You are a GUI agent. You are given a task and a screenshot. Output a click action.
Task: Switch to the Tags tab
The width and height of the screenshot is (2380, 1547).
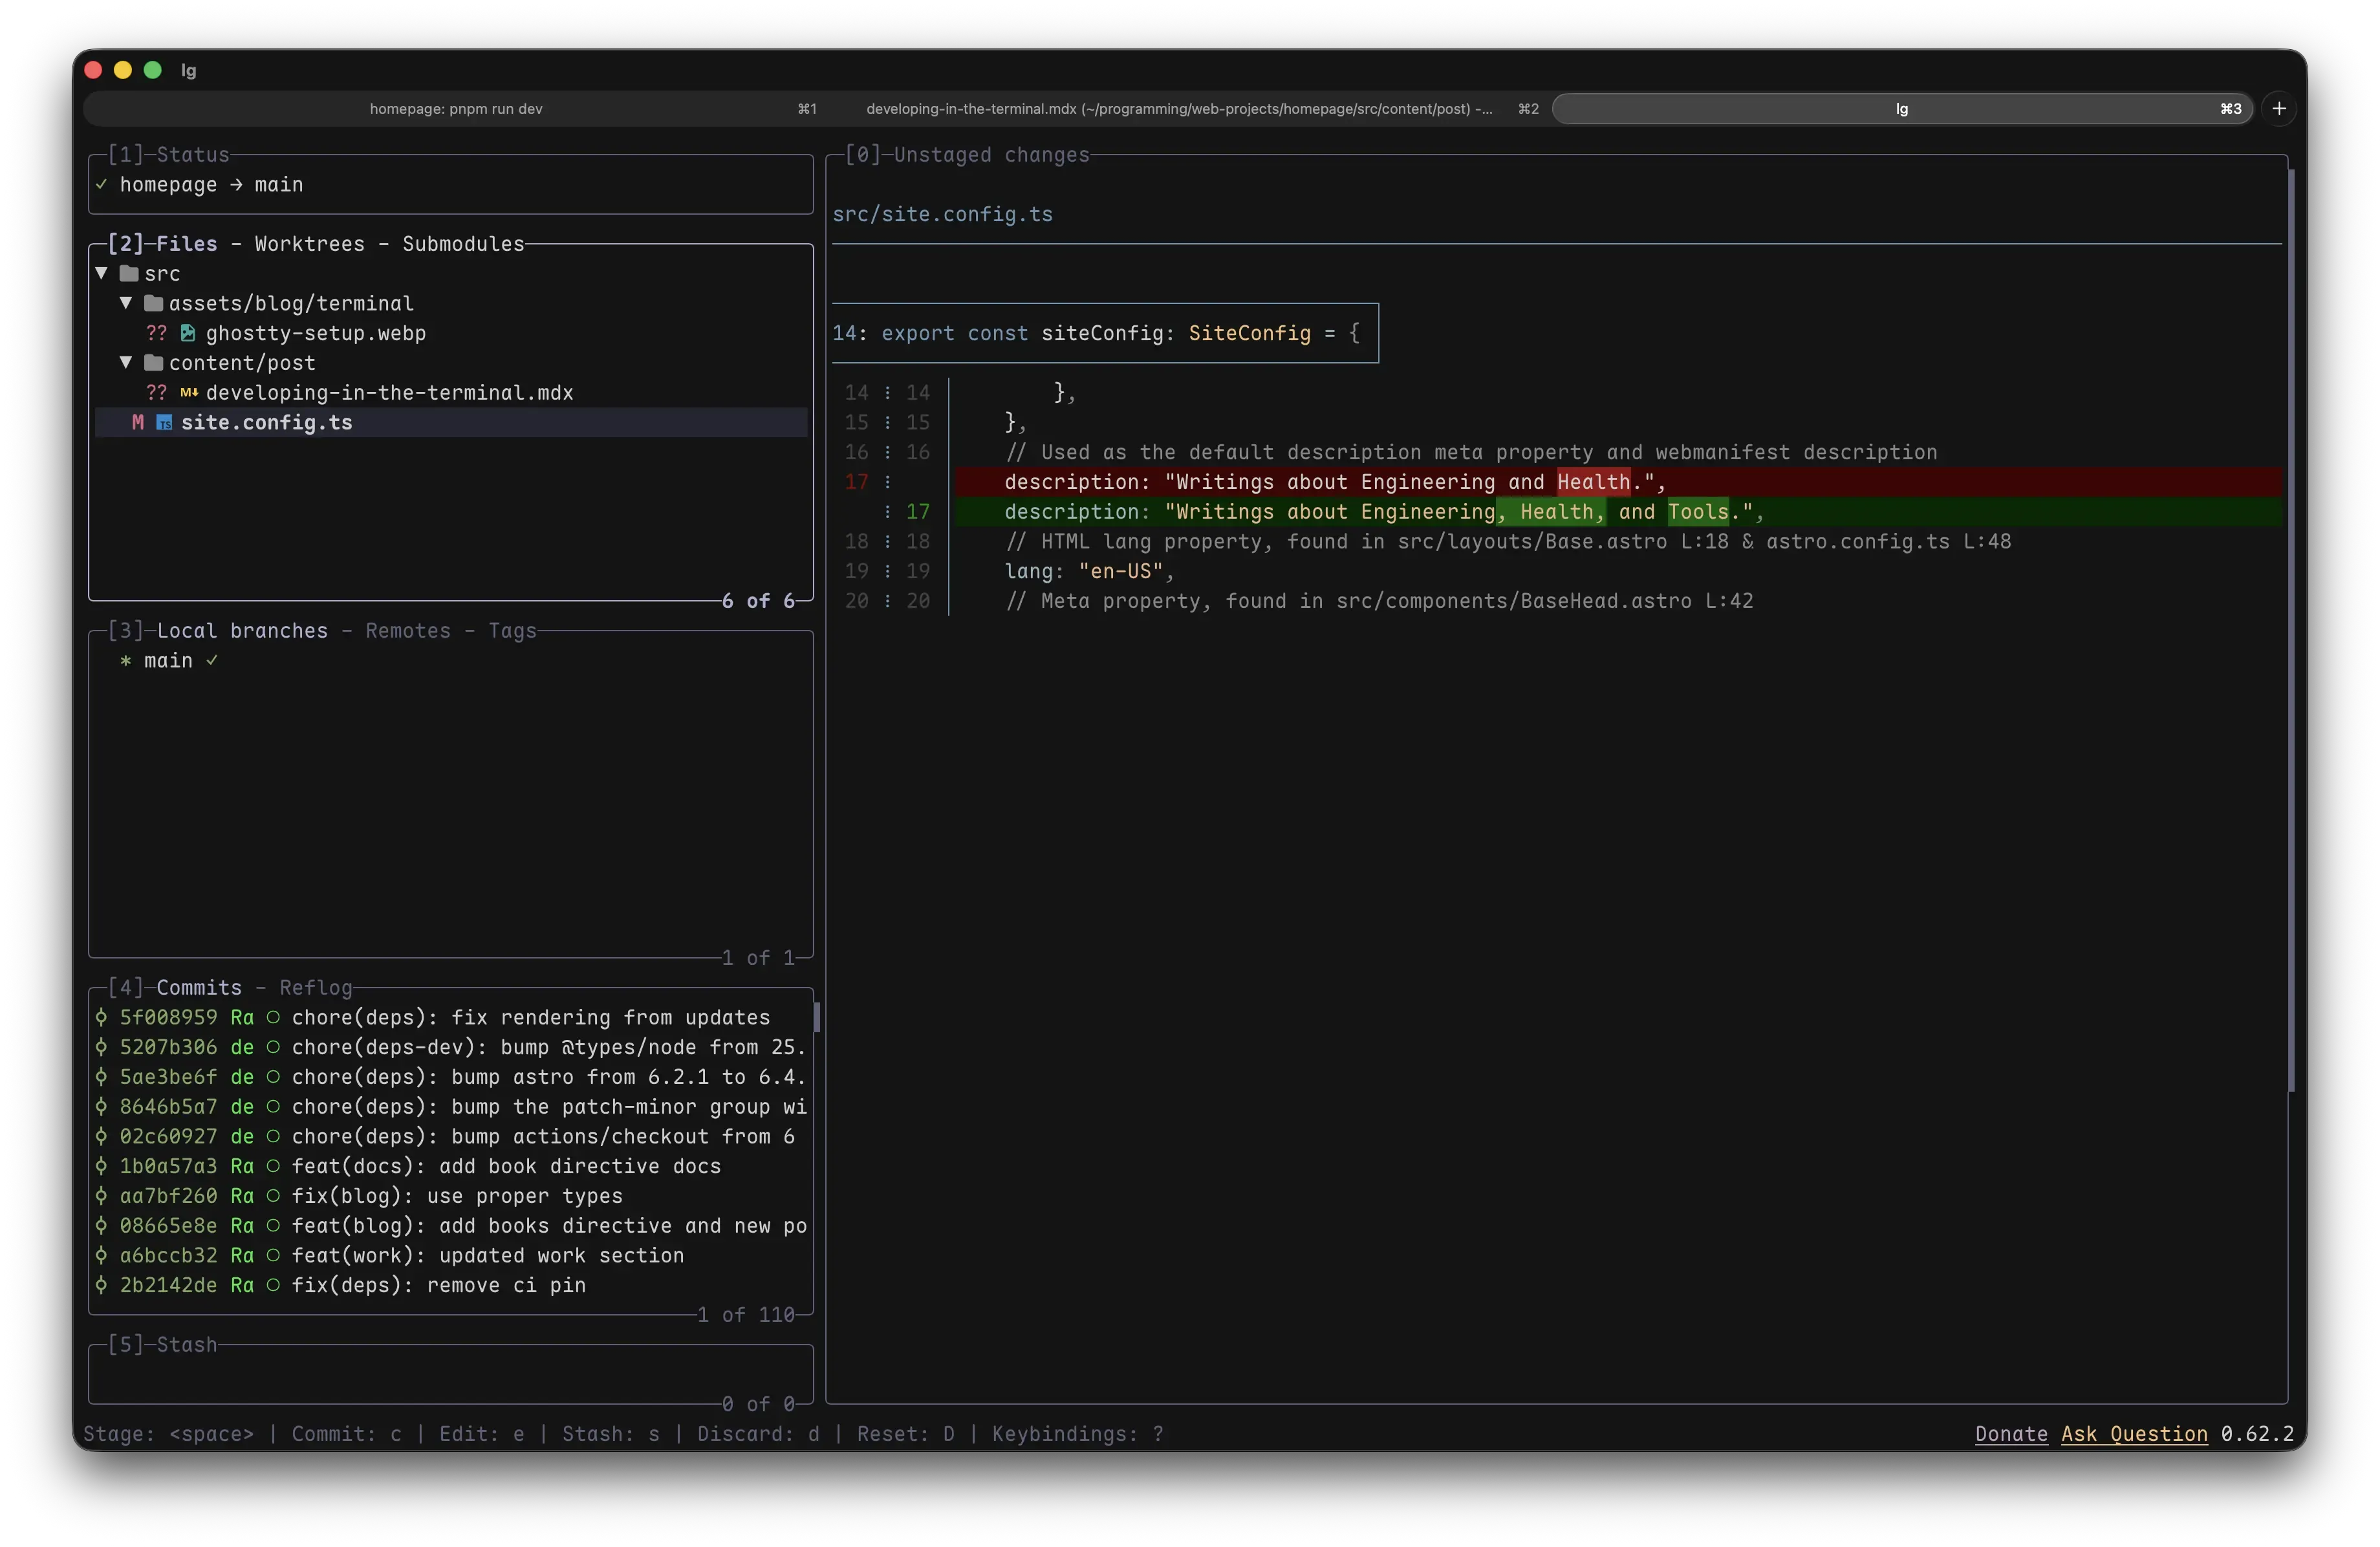[x=512, y=631]
